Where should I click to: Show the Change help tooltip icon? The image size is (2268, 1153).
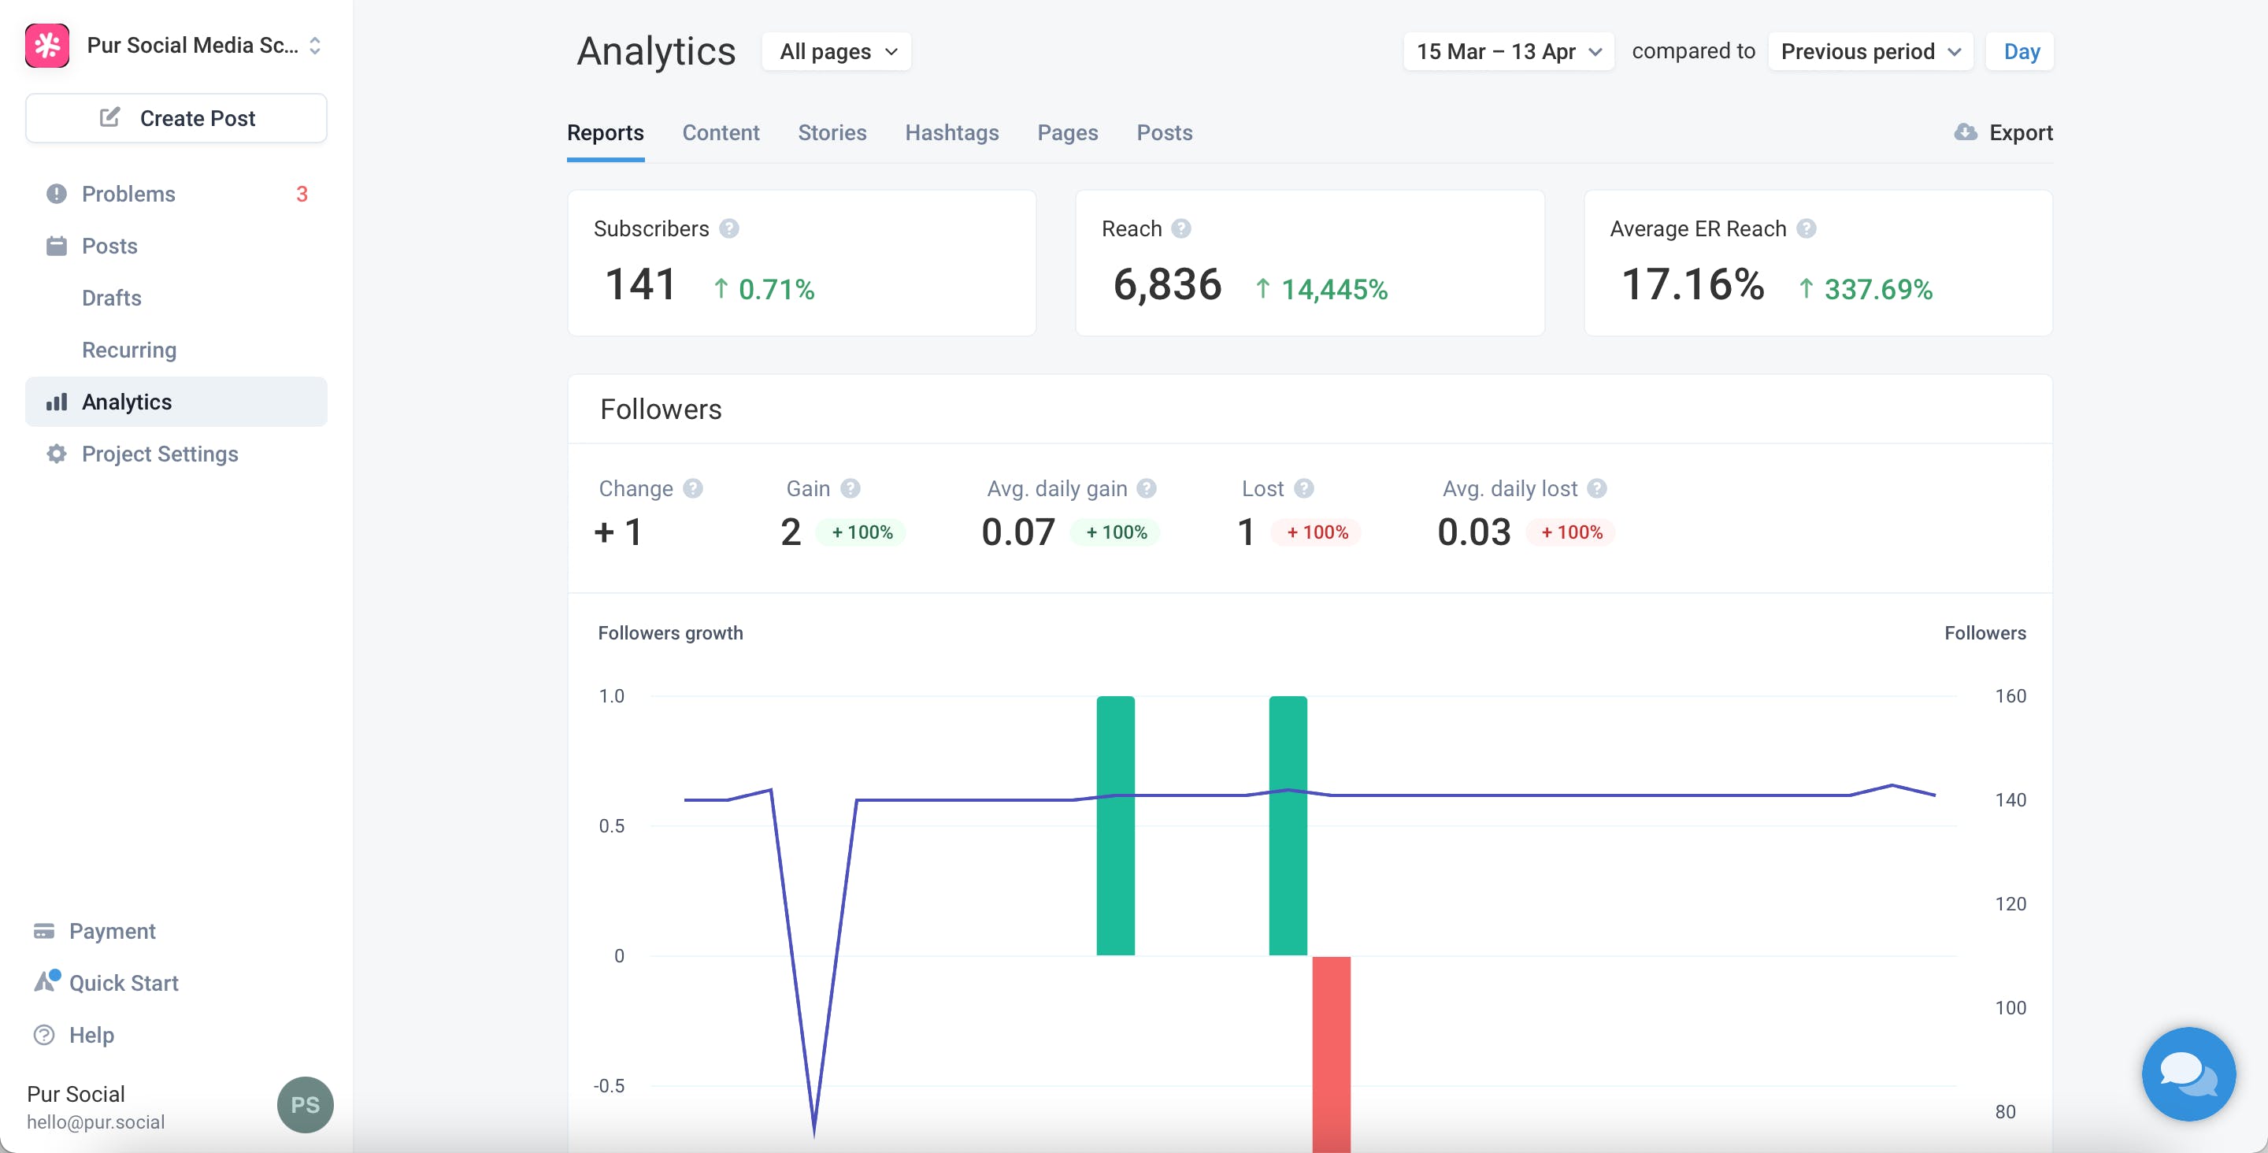pyautogui.click(x=693, y=489)
